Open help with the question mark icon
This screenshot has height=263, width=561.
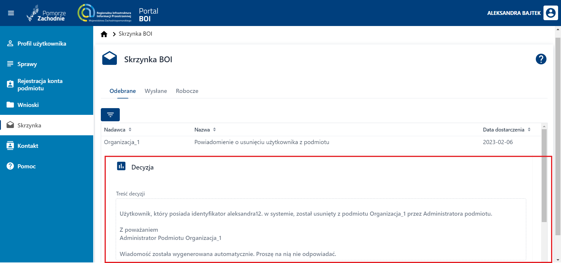pyautogui.click(x=541, y=59)
